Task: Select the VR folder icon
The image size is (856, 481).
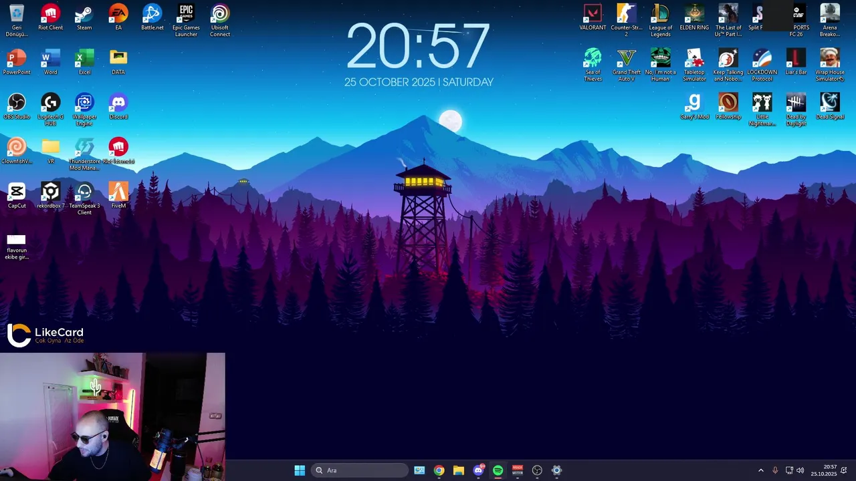Action: click(50, 151)
